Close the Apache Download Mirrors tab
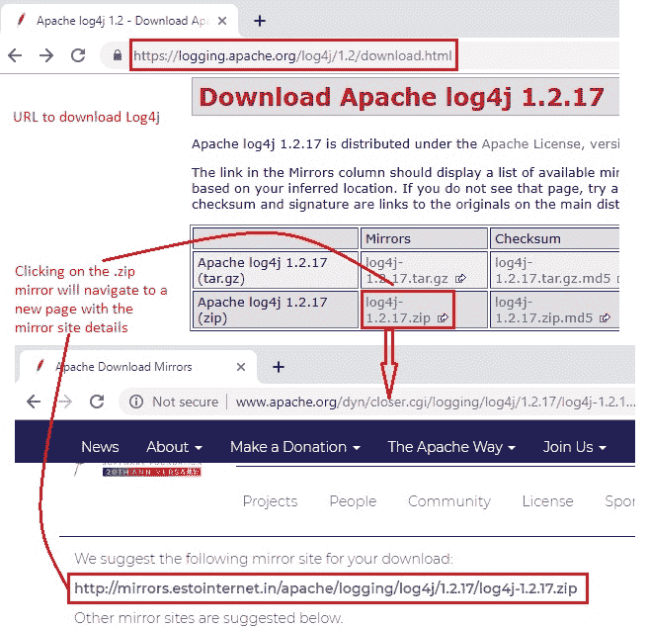 pos(241,367)
